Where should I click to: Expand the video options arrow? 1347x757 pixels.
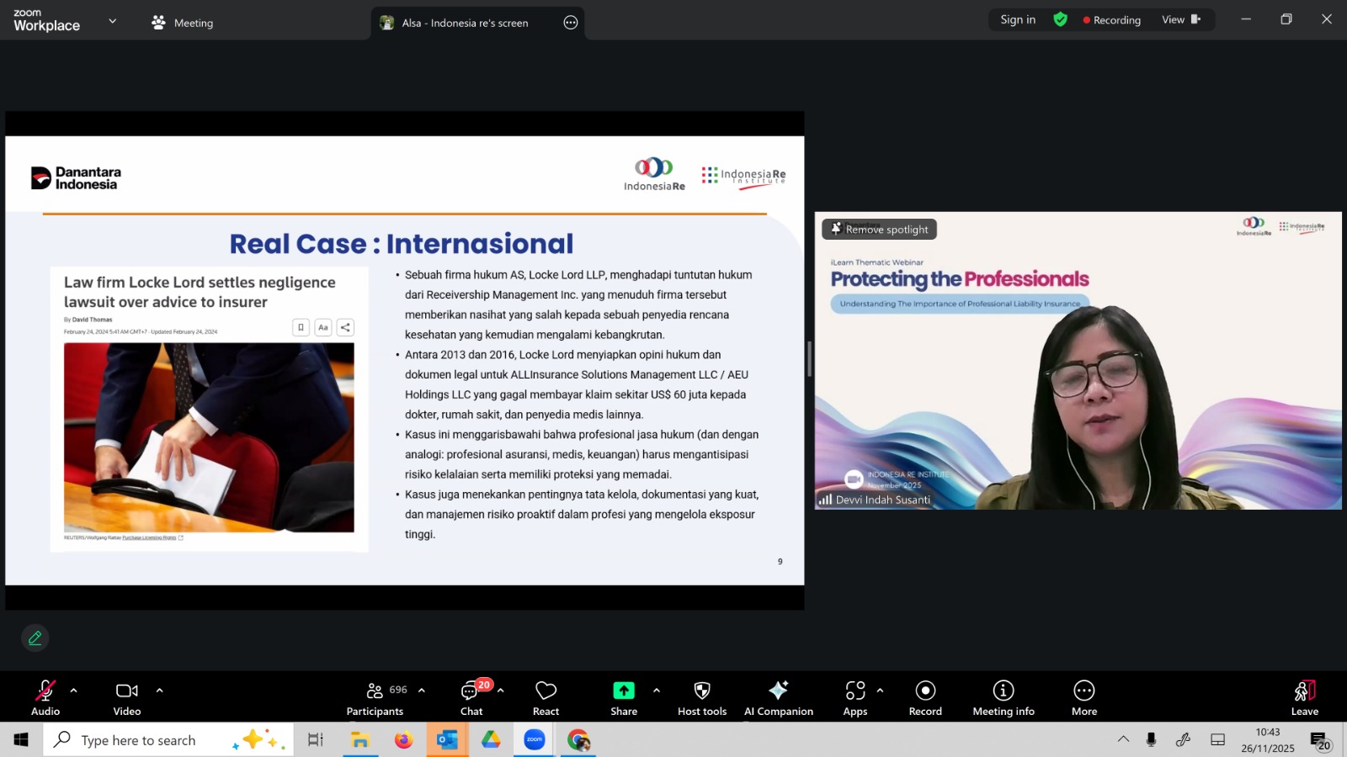point(159,691)
